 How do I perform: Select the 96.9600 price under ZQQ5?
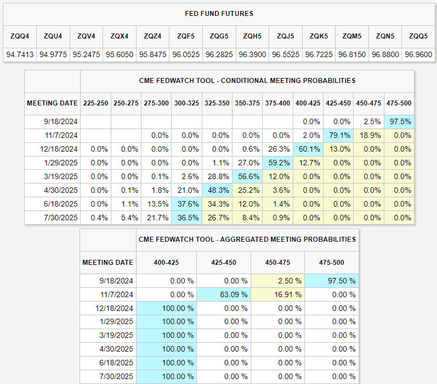pyautogui.click(x=418, y=55)
